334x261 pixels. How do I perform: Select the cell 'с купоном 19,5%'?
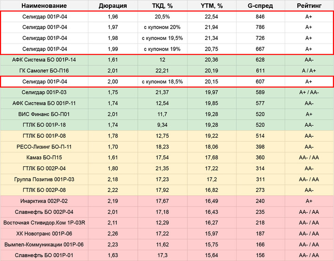[x=162, y=38]
